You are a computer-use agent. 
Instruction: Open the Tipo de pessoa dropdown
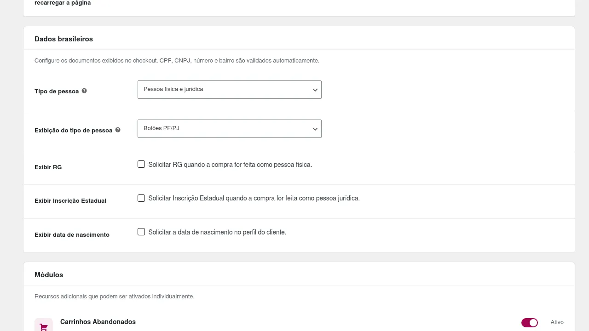(229, 90)
